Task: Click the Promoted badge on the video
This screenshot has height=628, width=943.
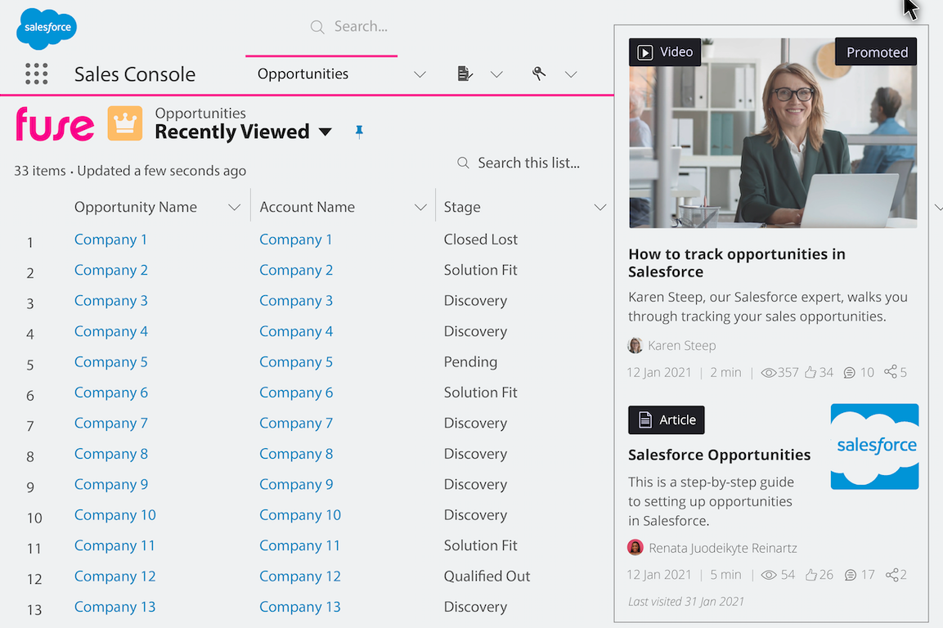Action: pyautogui.click(x=876, y=52)
